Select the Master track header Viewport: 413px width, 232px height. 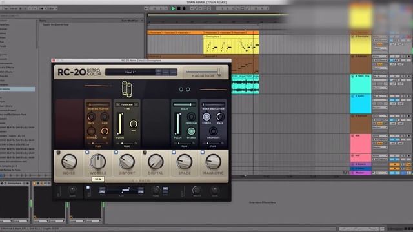(361, 173)
